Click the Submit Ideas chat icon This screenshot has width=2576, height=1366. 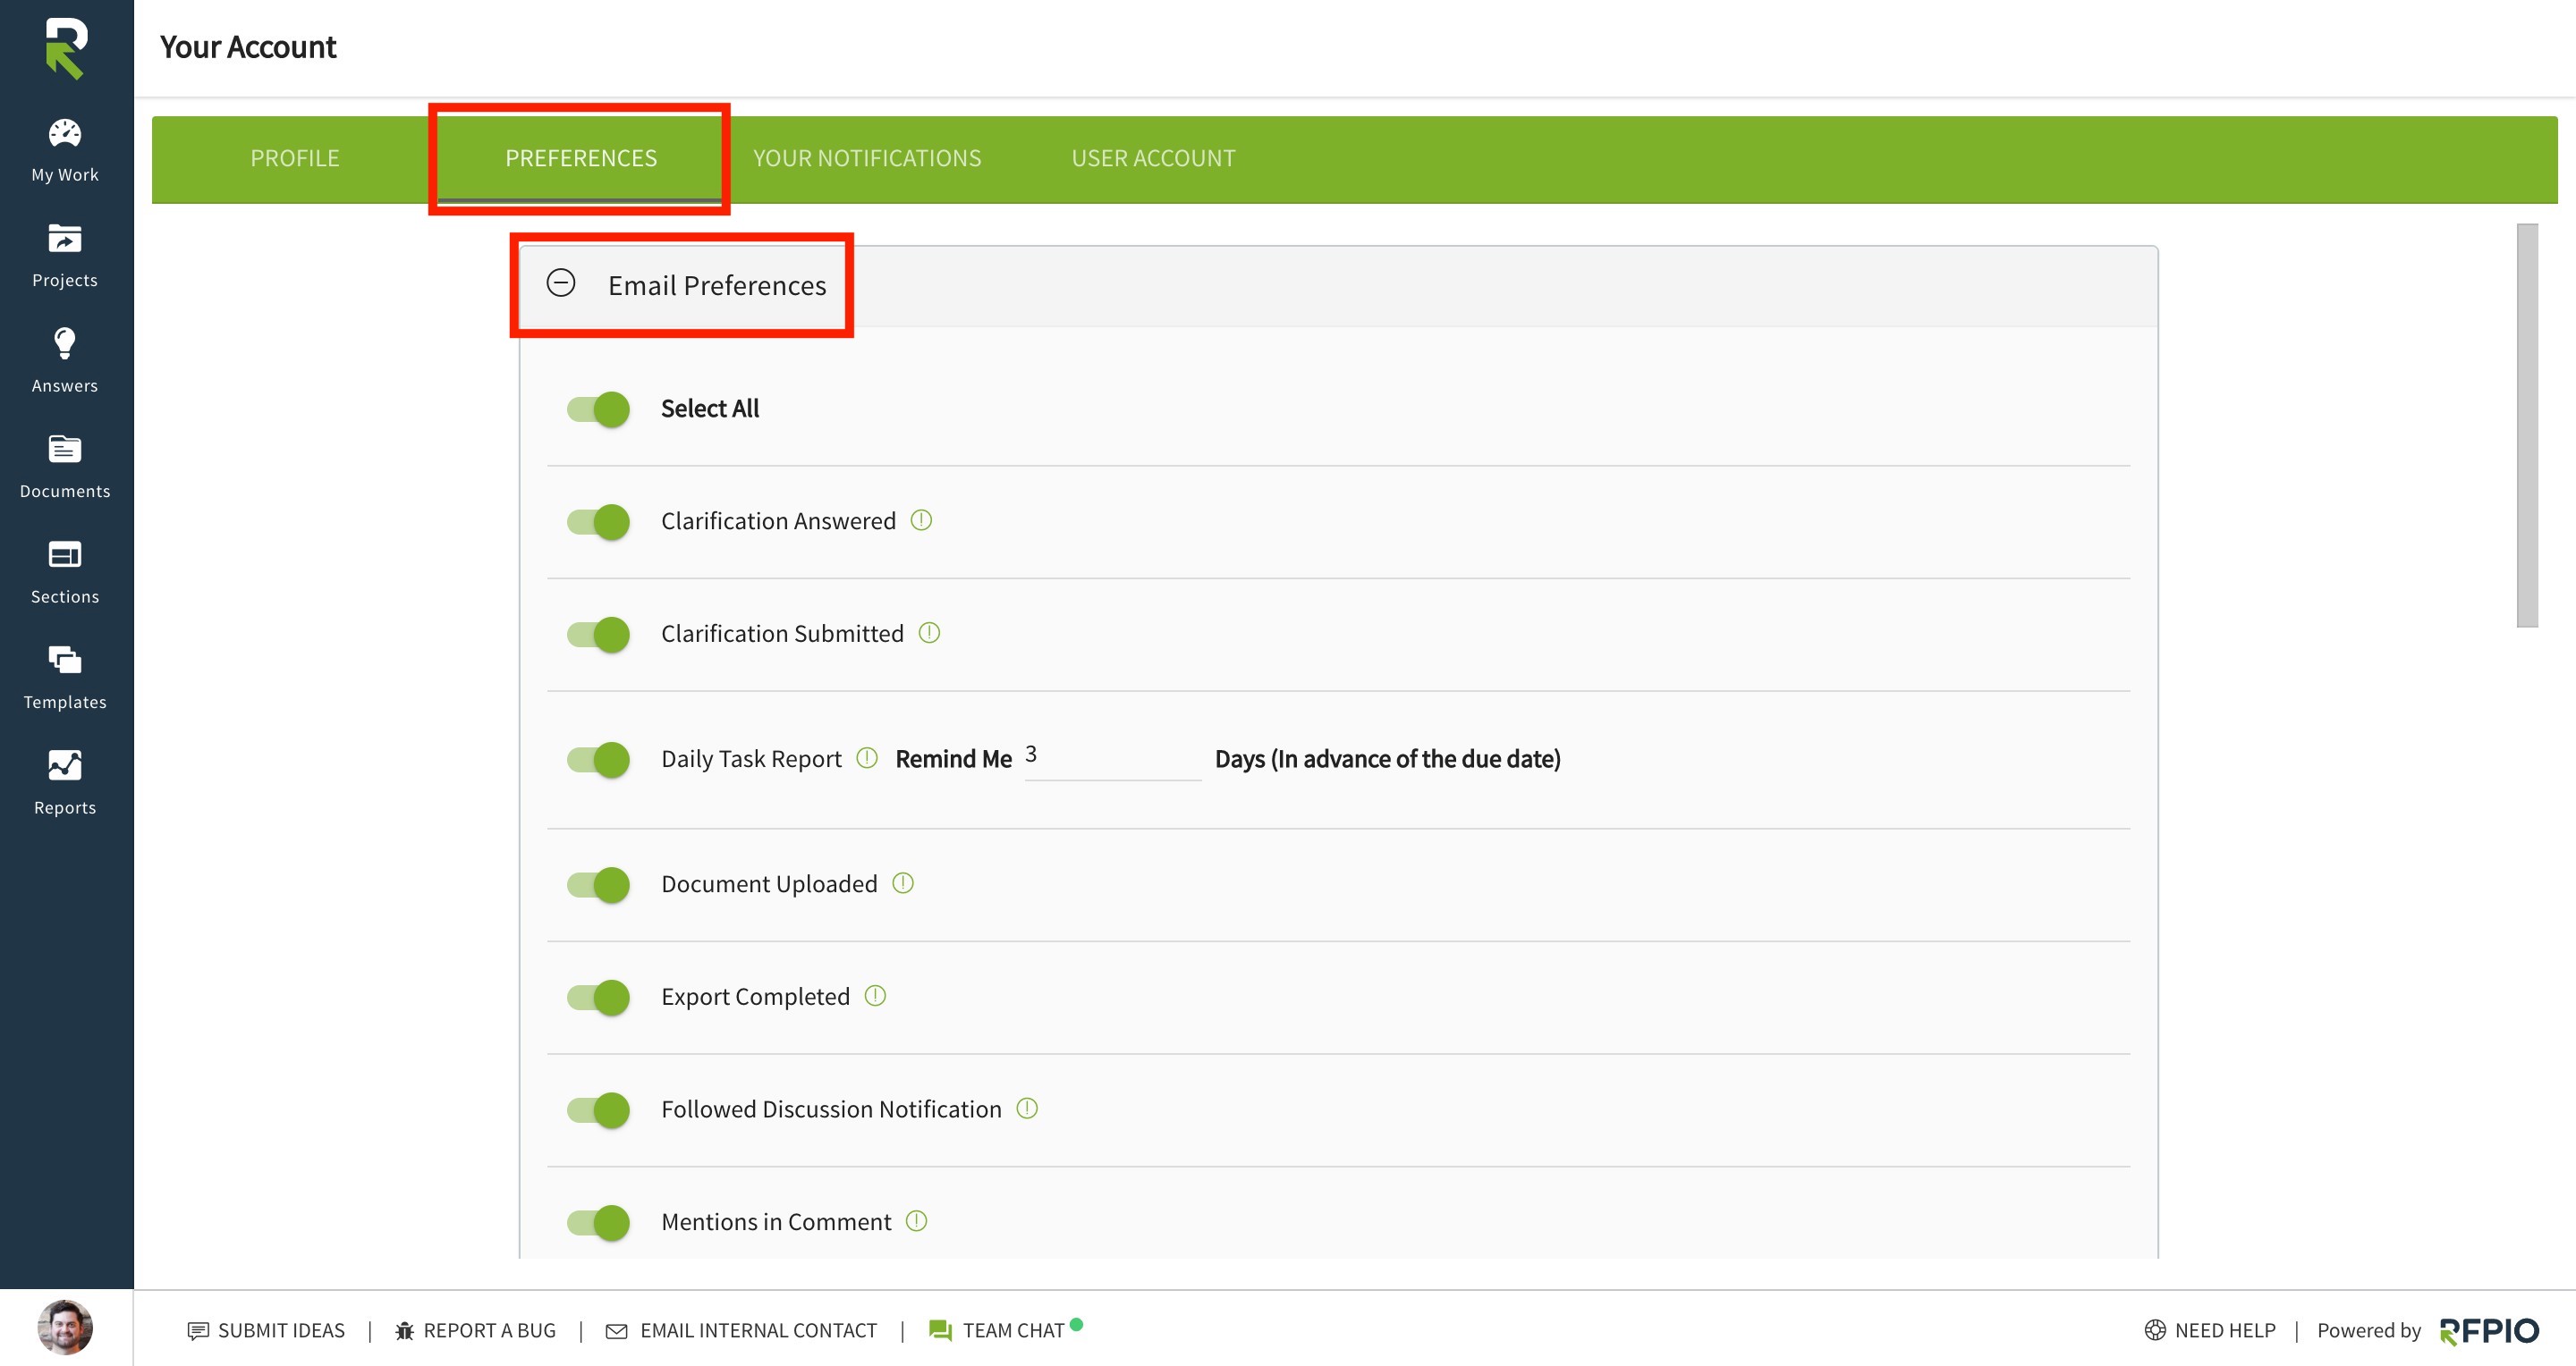(198, 1331)
